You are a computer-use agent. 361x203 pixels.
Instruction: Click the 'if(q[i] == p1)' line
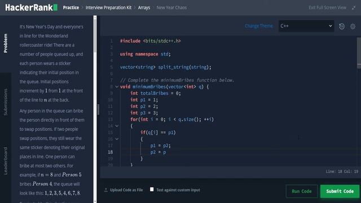(x=158, y=133)
